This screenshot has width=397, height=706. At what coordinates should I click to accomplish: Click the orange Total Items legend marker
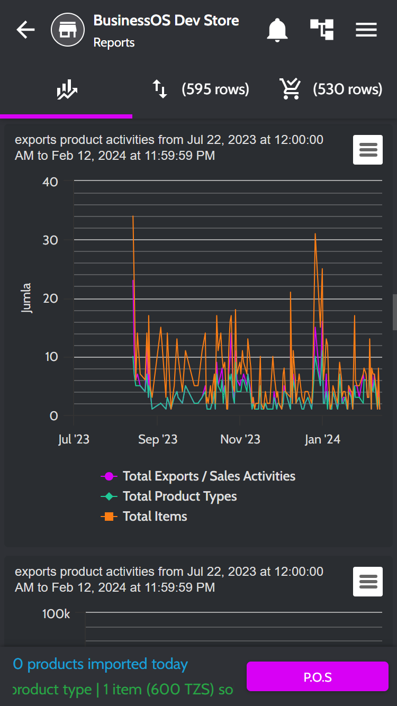pos(109,517)
